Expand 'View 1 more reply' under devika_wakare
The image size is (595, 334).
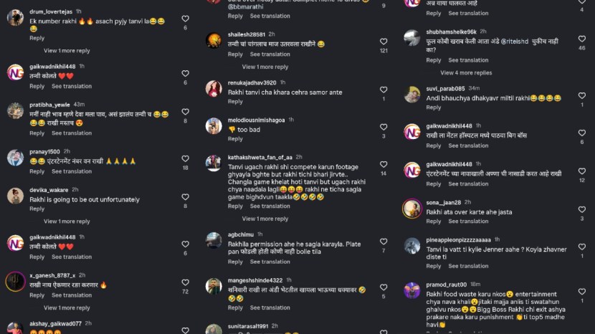click(67, 221)
